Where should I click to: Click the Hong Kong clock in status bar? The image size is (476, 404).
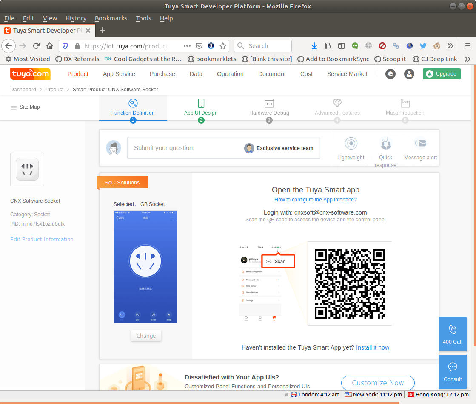(439, 395)
